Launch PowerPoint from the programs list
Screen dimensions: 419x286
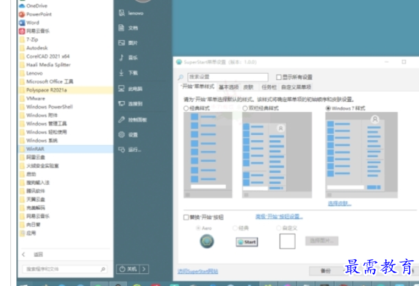[x=35, y=14]
